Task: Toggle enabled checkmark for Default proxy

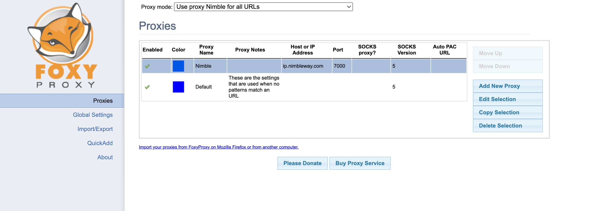Action: [x=147, y=87]
